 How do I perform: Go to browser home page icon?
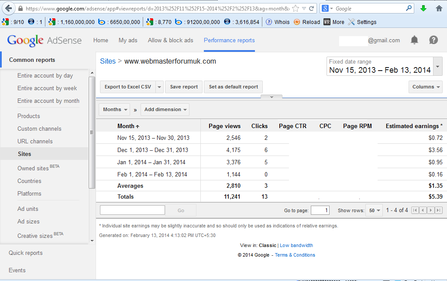point(439,9)
